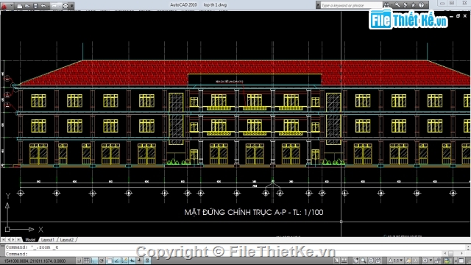Click the Model space status bar icon
This screenshot has height=265, width=471.
point(336,261)
